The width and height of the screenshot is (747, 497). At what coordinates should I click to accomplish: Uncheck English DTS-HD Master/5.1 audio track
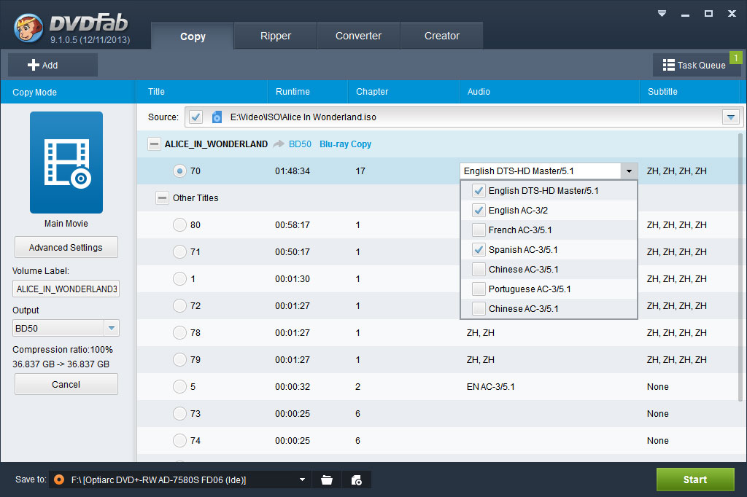[x=479, y=190]
